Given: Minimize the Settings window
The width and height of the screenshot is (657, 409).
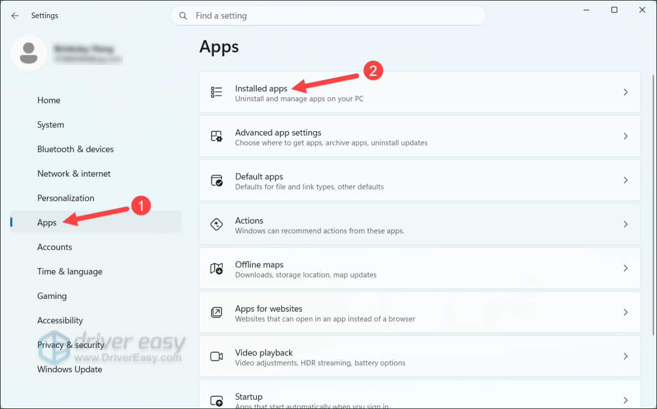Looking at the screenshot, I should 586,10.
